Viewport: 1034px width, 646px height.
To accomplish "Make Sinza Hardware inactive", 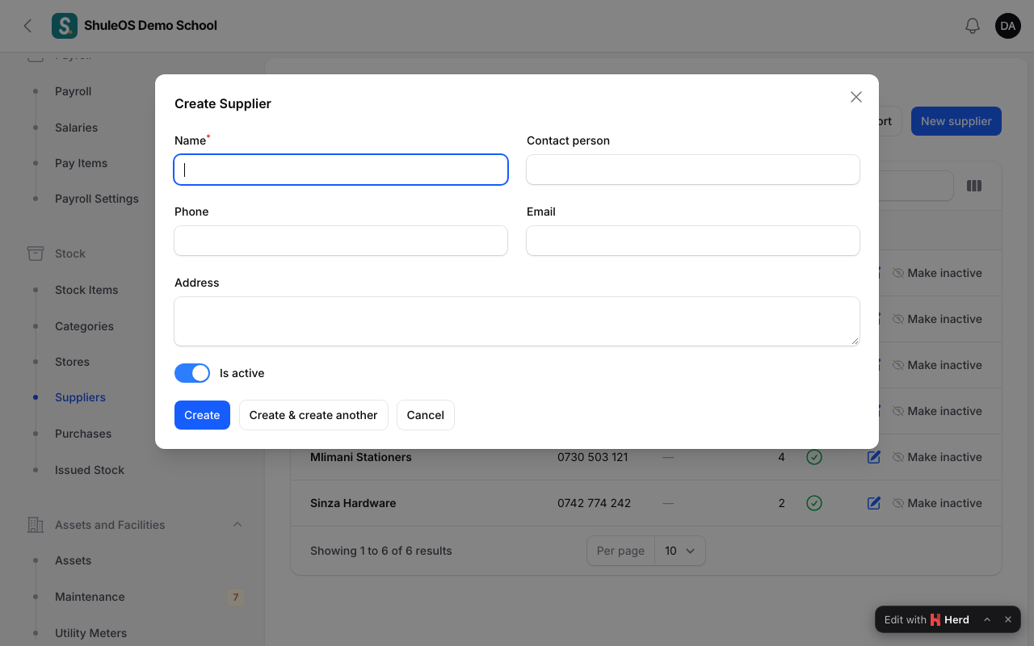I will coord(937,503).
